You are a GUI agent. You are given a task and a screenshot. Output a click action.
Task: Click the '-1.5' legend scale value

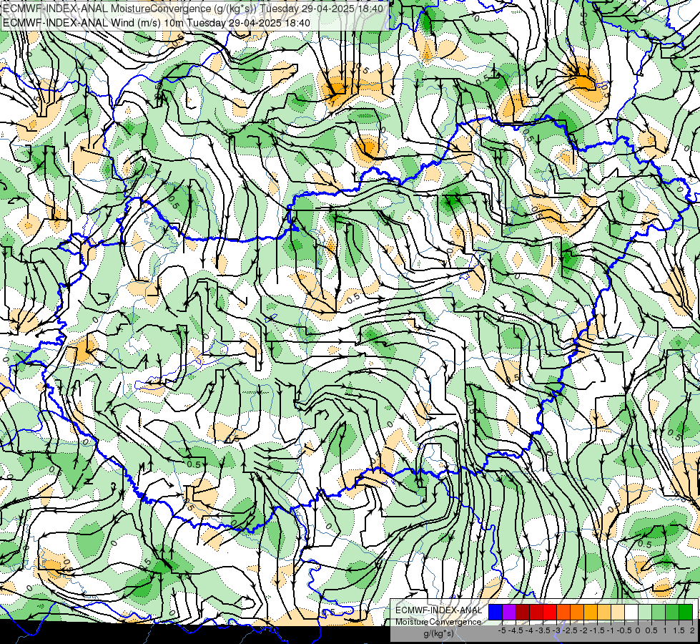(x=597, y=630)
